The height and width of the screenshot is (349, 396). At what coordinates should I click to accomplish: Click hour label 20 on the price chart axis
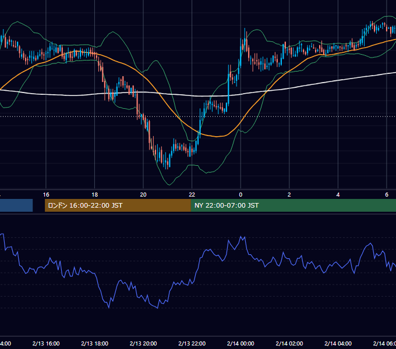click(x=143, y=195)
